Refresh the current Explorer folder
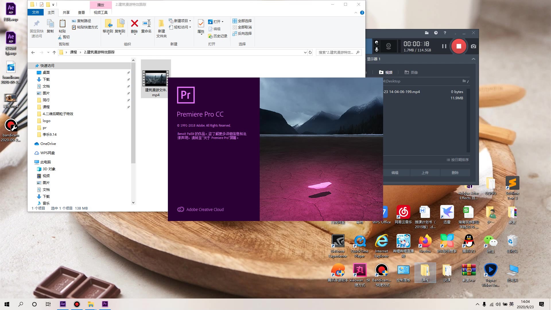 click(x=310, y=52)
